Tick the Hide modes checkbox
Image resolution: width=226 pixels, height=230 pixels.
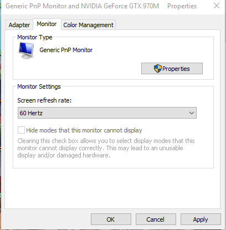point(21,130)
